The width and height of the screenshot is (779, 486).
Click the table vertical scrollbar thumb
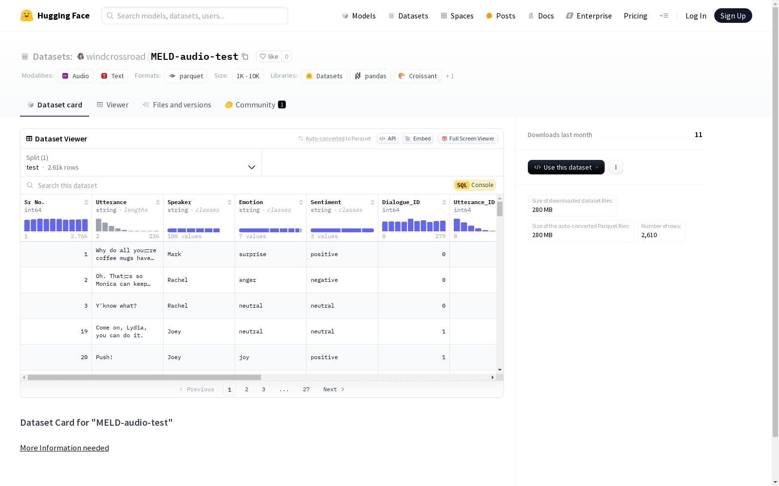tap(500, 209)
